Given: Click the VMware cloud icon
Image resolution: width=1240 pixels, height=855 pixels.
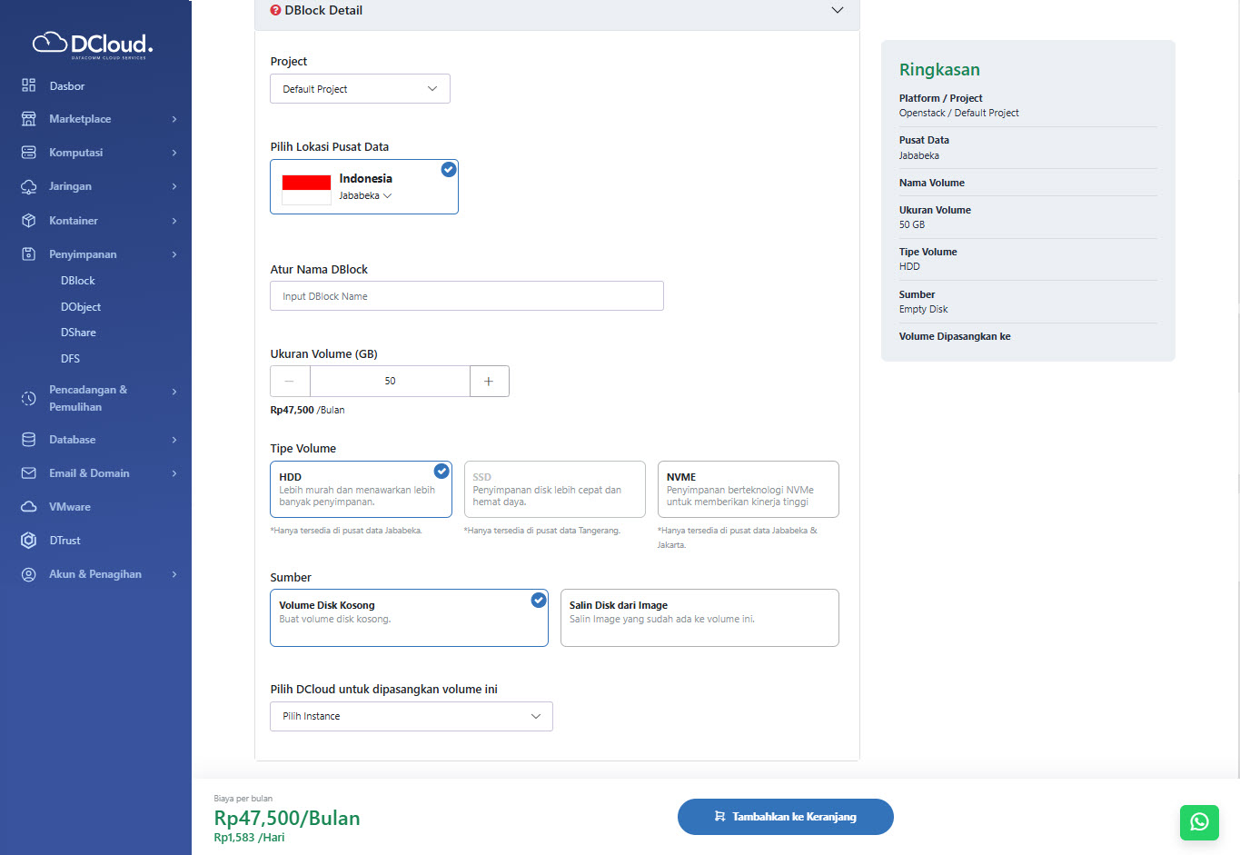Looking at the screenshot, I should tap(29, 507).
